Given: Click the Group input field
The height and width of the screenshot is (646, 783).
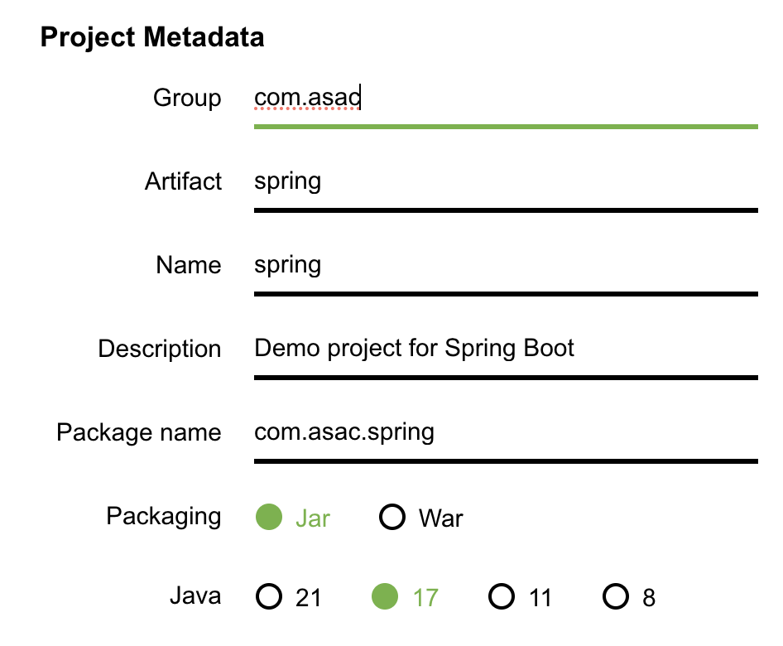Looking at the screenshot, I should tap(505, 99).
